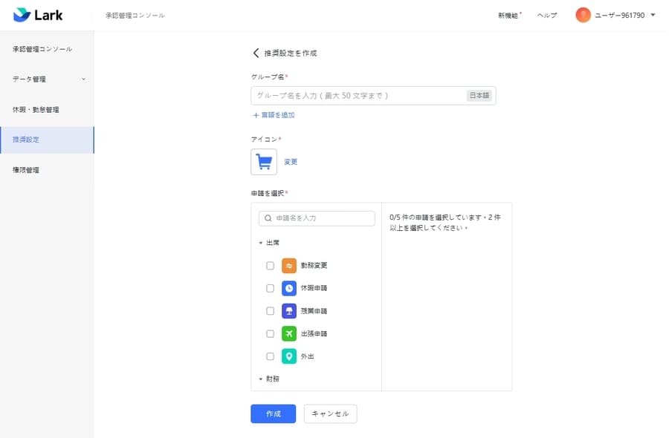Viewport: 669px width, 438px height.
Task: Click the 作成 create button
Action: pos(273,414)
